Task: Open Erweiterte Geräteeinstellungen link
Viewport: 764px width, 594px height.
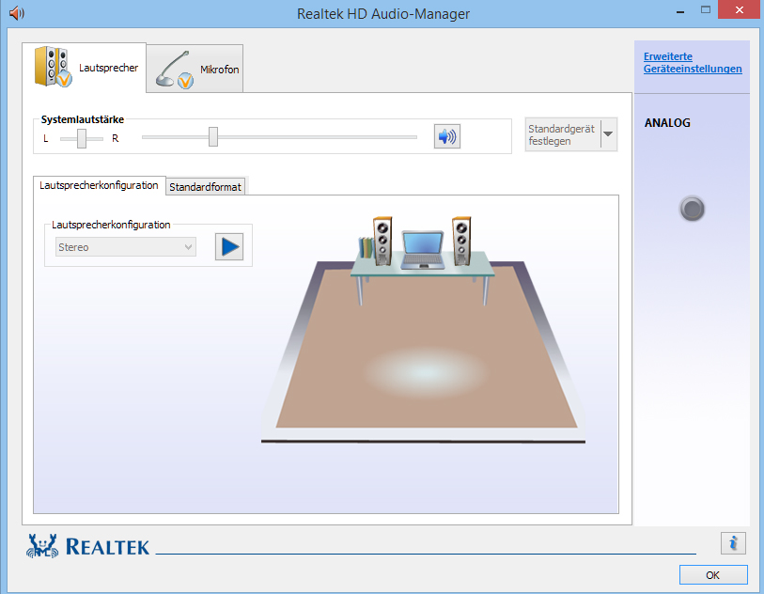Action: 693,62
